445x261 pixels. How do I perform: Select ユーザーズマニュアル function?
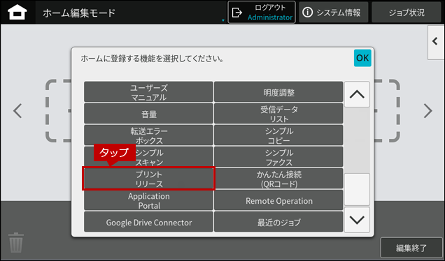click(148, 92)
